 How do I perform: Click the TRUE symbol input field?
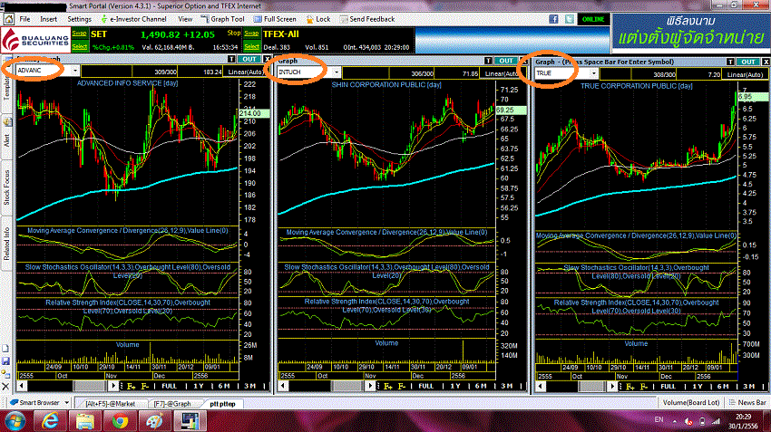click(562, 73)
